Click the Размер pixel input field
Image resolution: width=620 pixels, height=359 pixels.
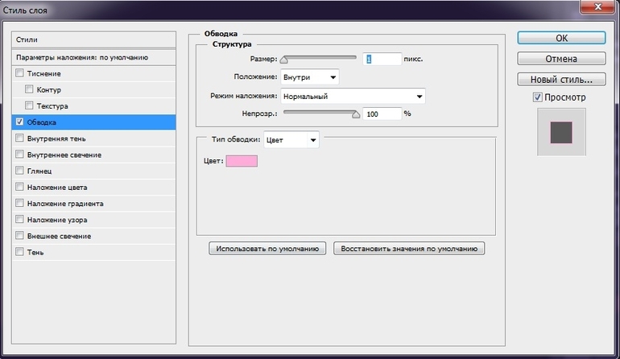pos(382,59)
